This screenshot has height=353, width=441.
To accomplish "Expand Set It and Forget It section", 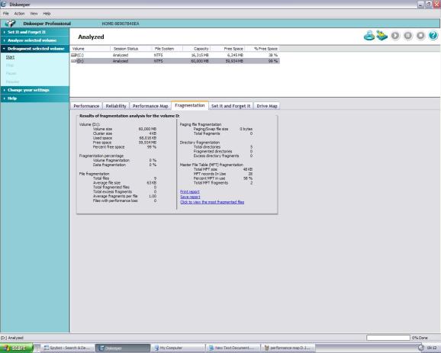I will click(x=35, y=32).
